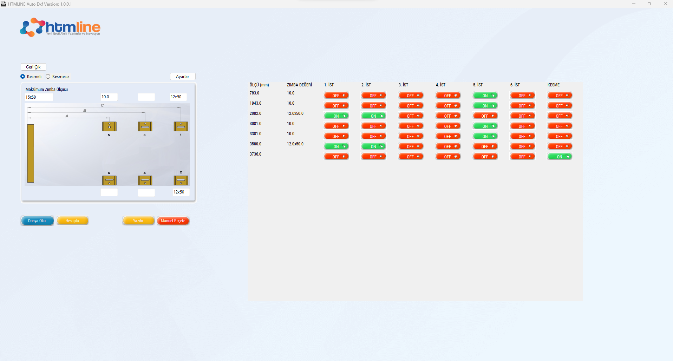This screenshot has width=673, height=361.
Task: Toggle 2. İST switch for row 1943.0
Action: (x=373, y=106)
